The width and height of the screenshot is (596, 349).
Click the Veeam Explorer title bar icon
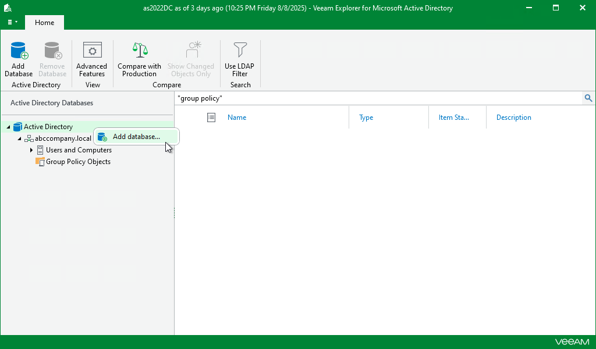(x=8, y=8)
